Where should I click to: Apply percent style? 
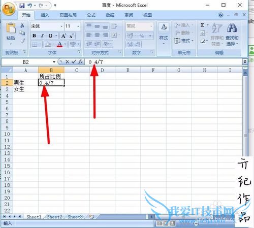point(141,36)
